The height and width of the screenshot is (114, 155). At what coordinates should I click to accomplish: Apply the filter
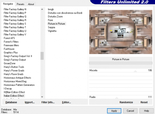coord(114,111)
